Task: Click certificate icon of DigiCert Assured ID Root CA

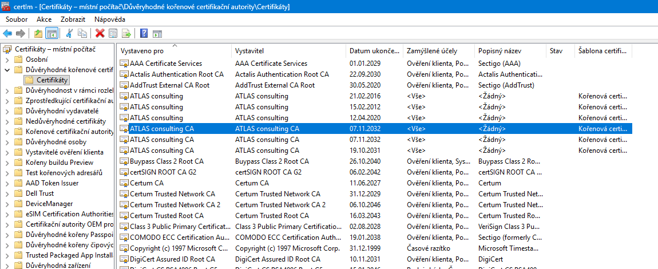Action: (124, 259)
